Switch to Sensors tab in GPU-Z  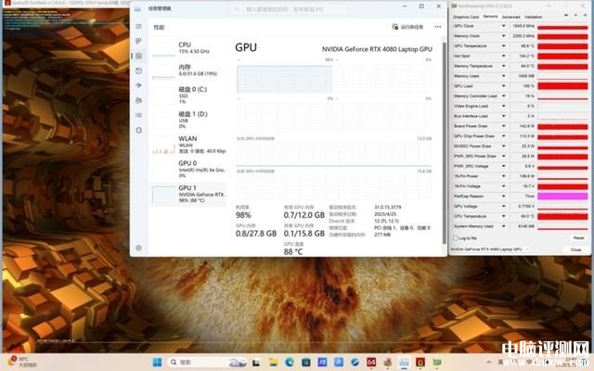pyautogui.click(x=490, y=17)
